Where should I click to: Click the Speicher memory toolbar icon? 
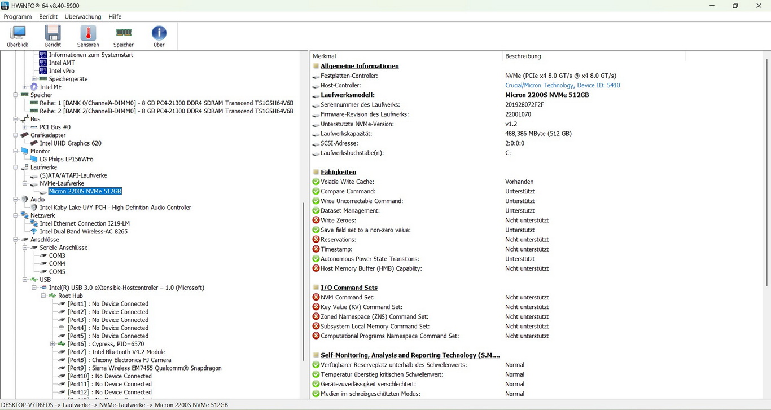coord(124,36)
